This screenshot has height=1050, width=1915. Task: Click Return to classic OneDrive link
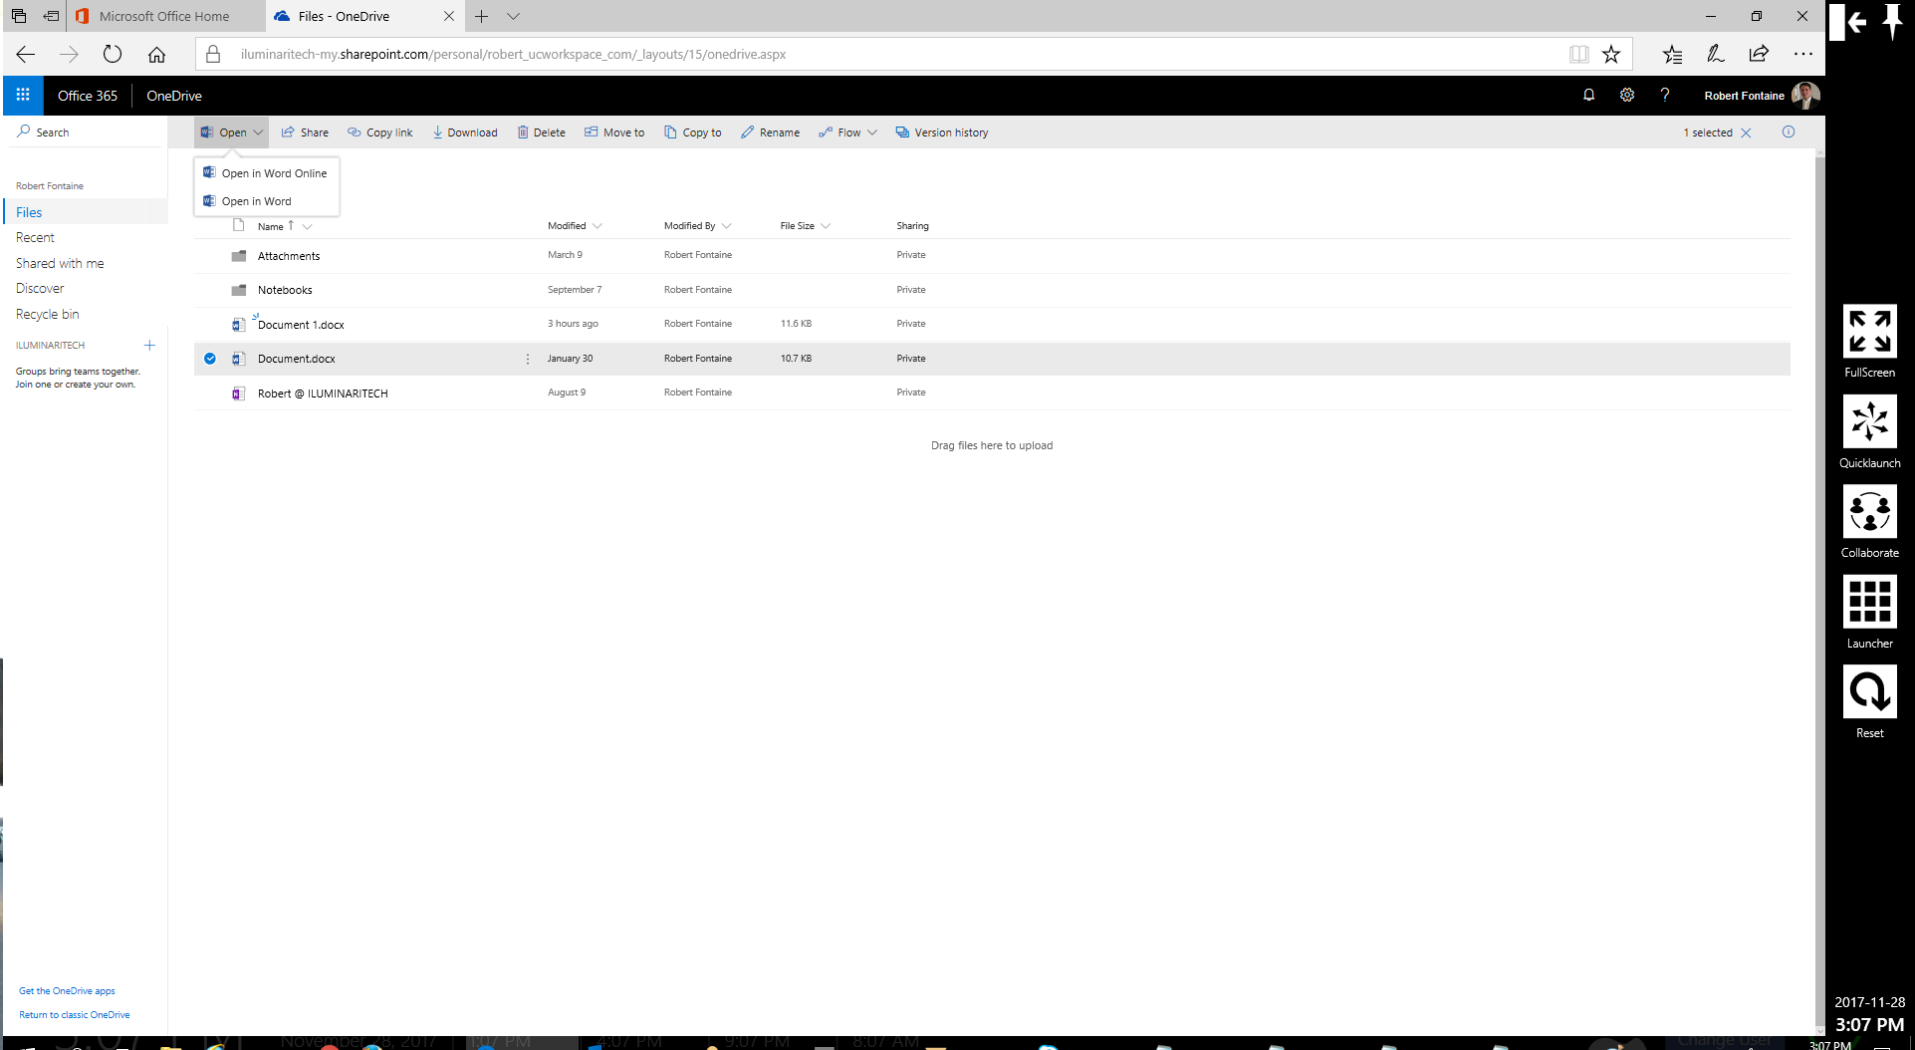(74, 1015)
